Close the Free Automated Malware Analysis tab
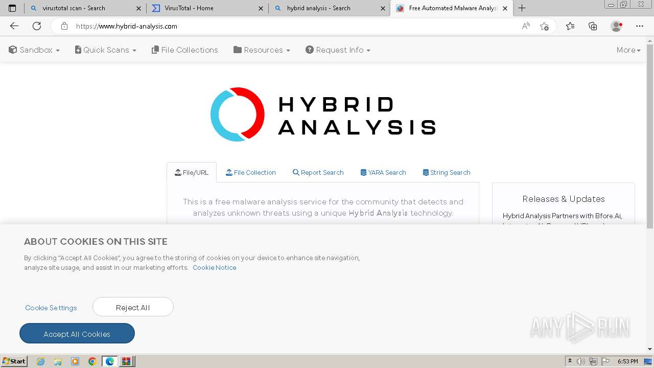Screen dimensions: 654x368 coord(505,8)
